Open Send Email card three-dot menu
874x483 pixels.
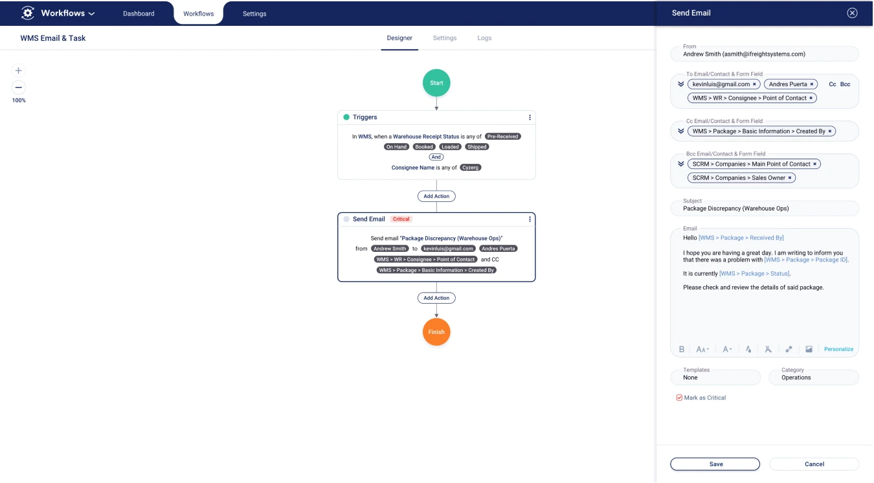pos(530,219)
